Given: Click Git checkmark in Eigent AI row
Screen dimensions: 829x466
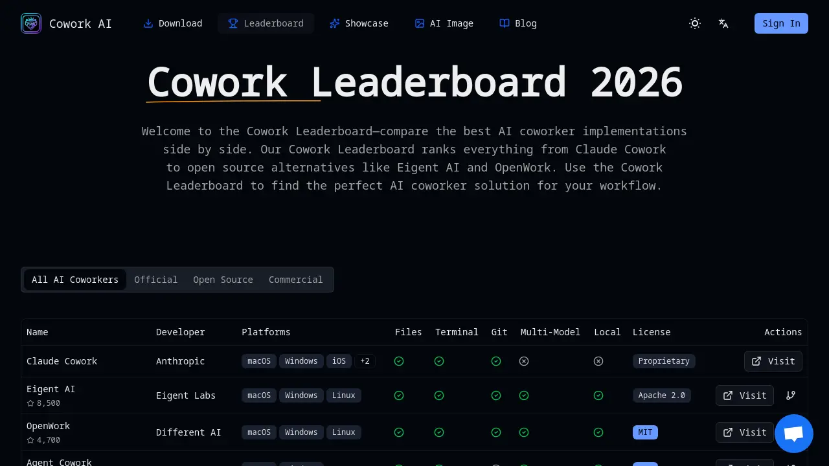Looking at the screenshot, I should [496, 395].
